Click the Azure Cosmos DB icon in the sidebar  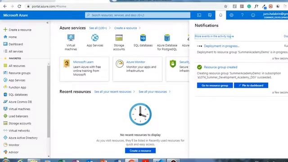pyautogui.click(x=5, y=102)
